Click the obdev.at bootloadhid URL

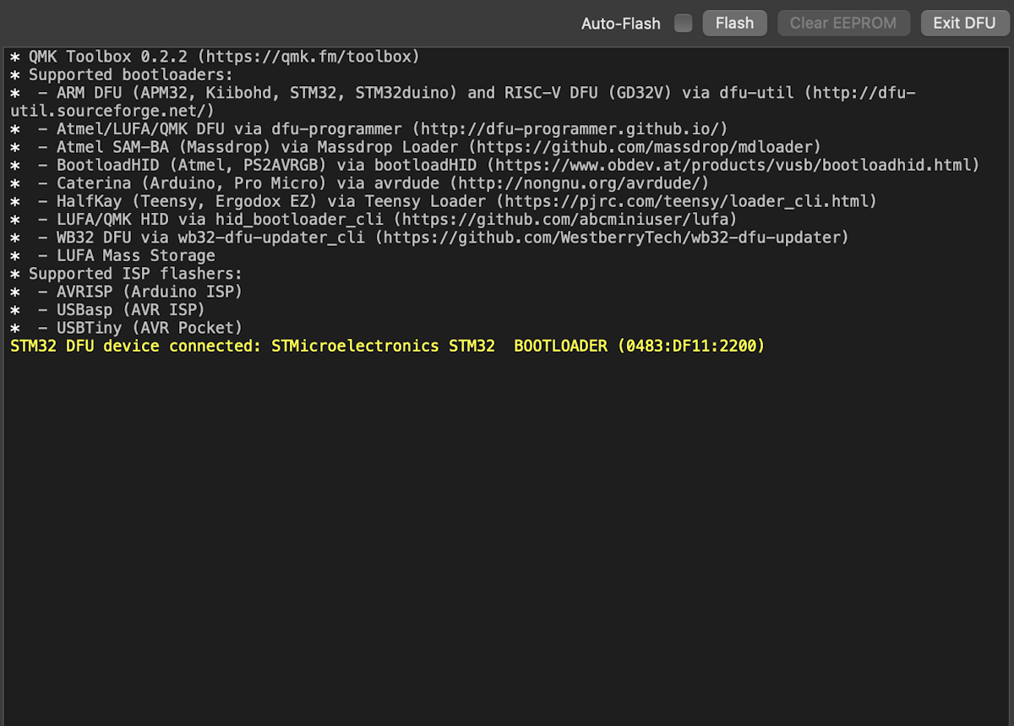click(x=733, y=165)
